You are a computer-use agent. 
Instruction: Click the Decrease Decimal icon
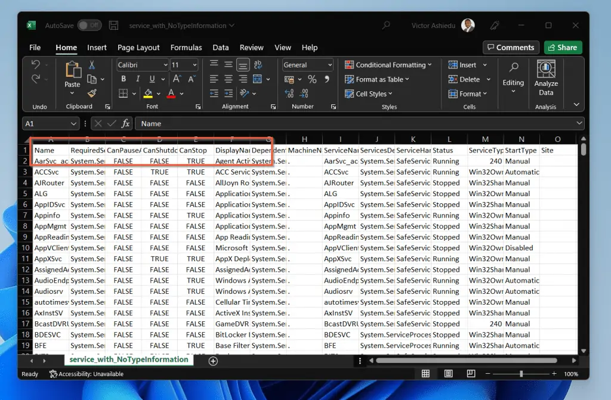304,94
